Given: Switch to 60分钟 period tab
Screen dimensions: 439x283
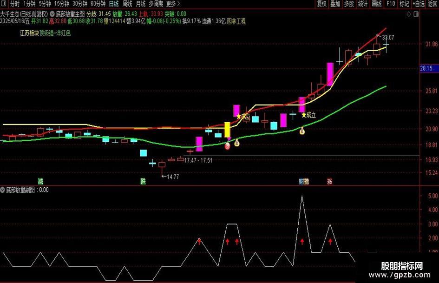Looking at the screenshot, I should tap(98, 4).
